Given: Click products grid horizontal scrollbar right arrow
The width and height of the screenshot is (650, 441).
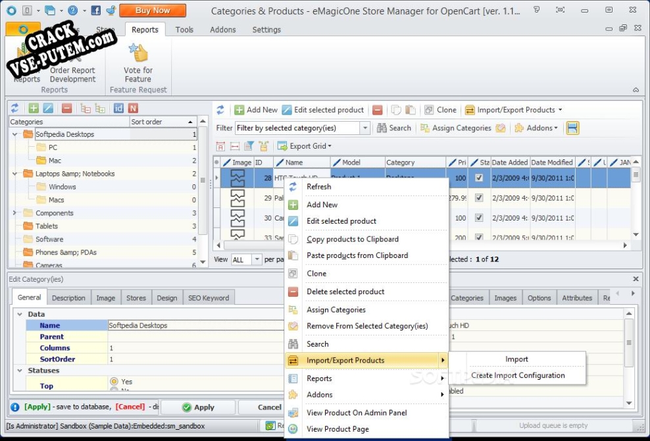Looking at the screenshot, I should pos(625,246).
